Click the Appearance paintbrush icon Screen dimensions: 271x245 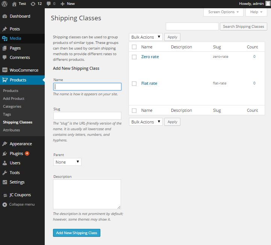pos(5,144)
